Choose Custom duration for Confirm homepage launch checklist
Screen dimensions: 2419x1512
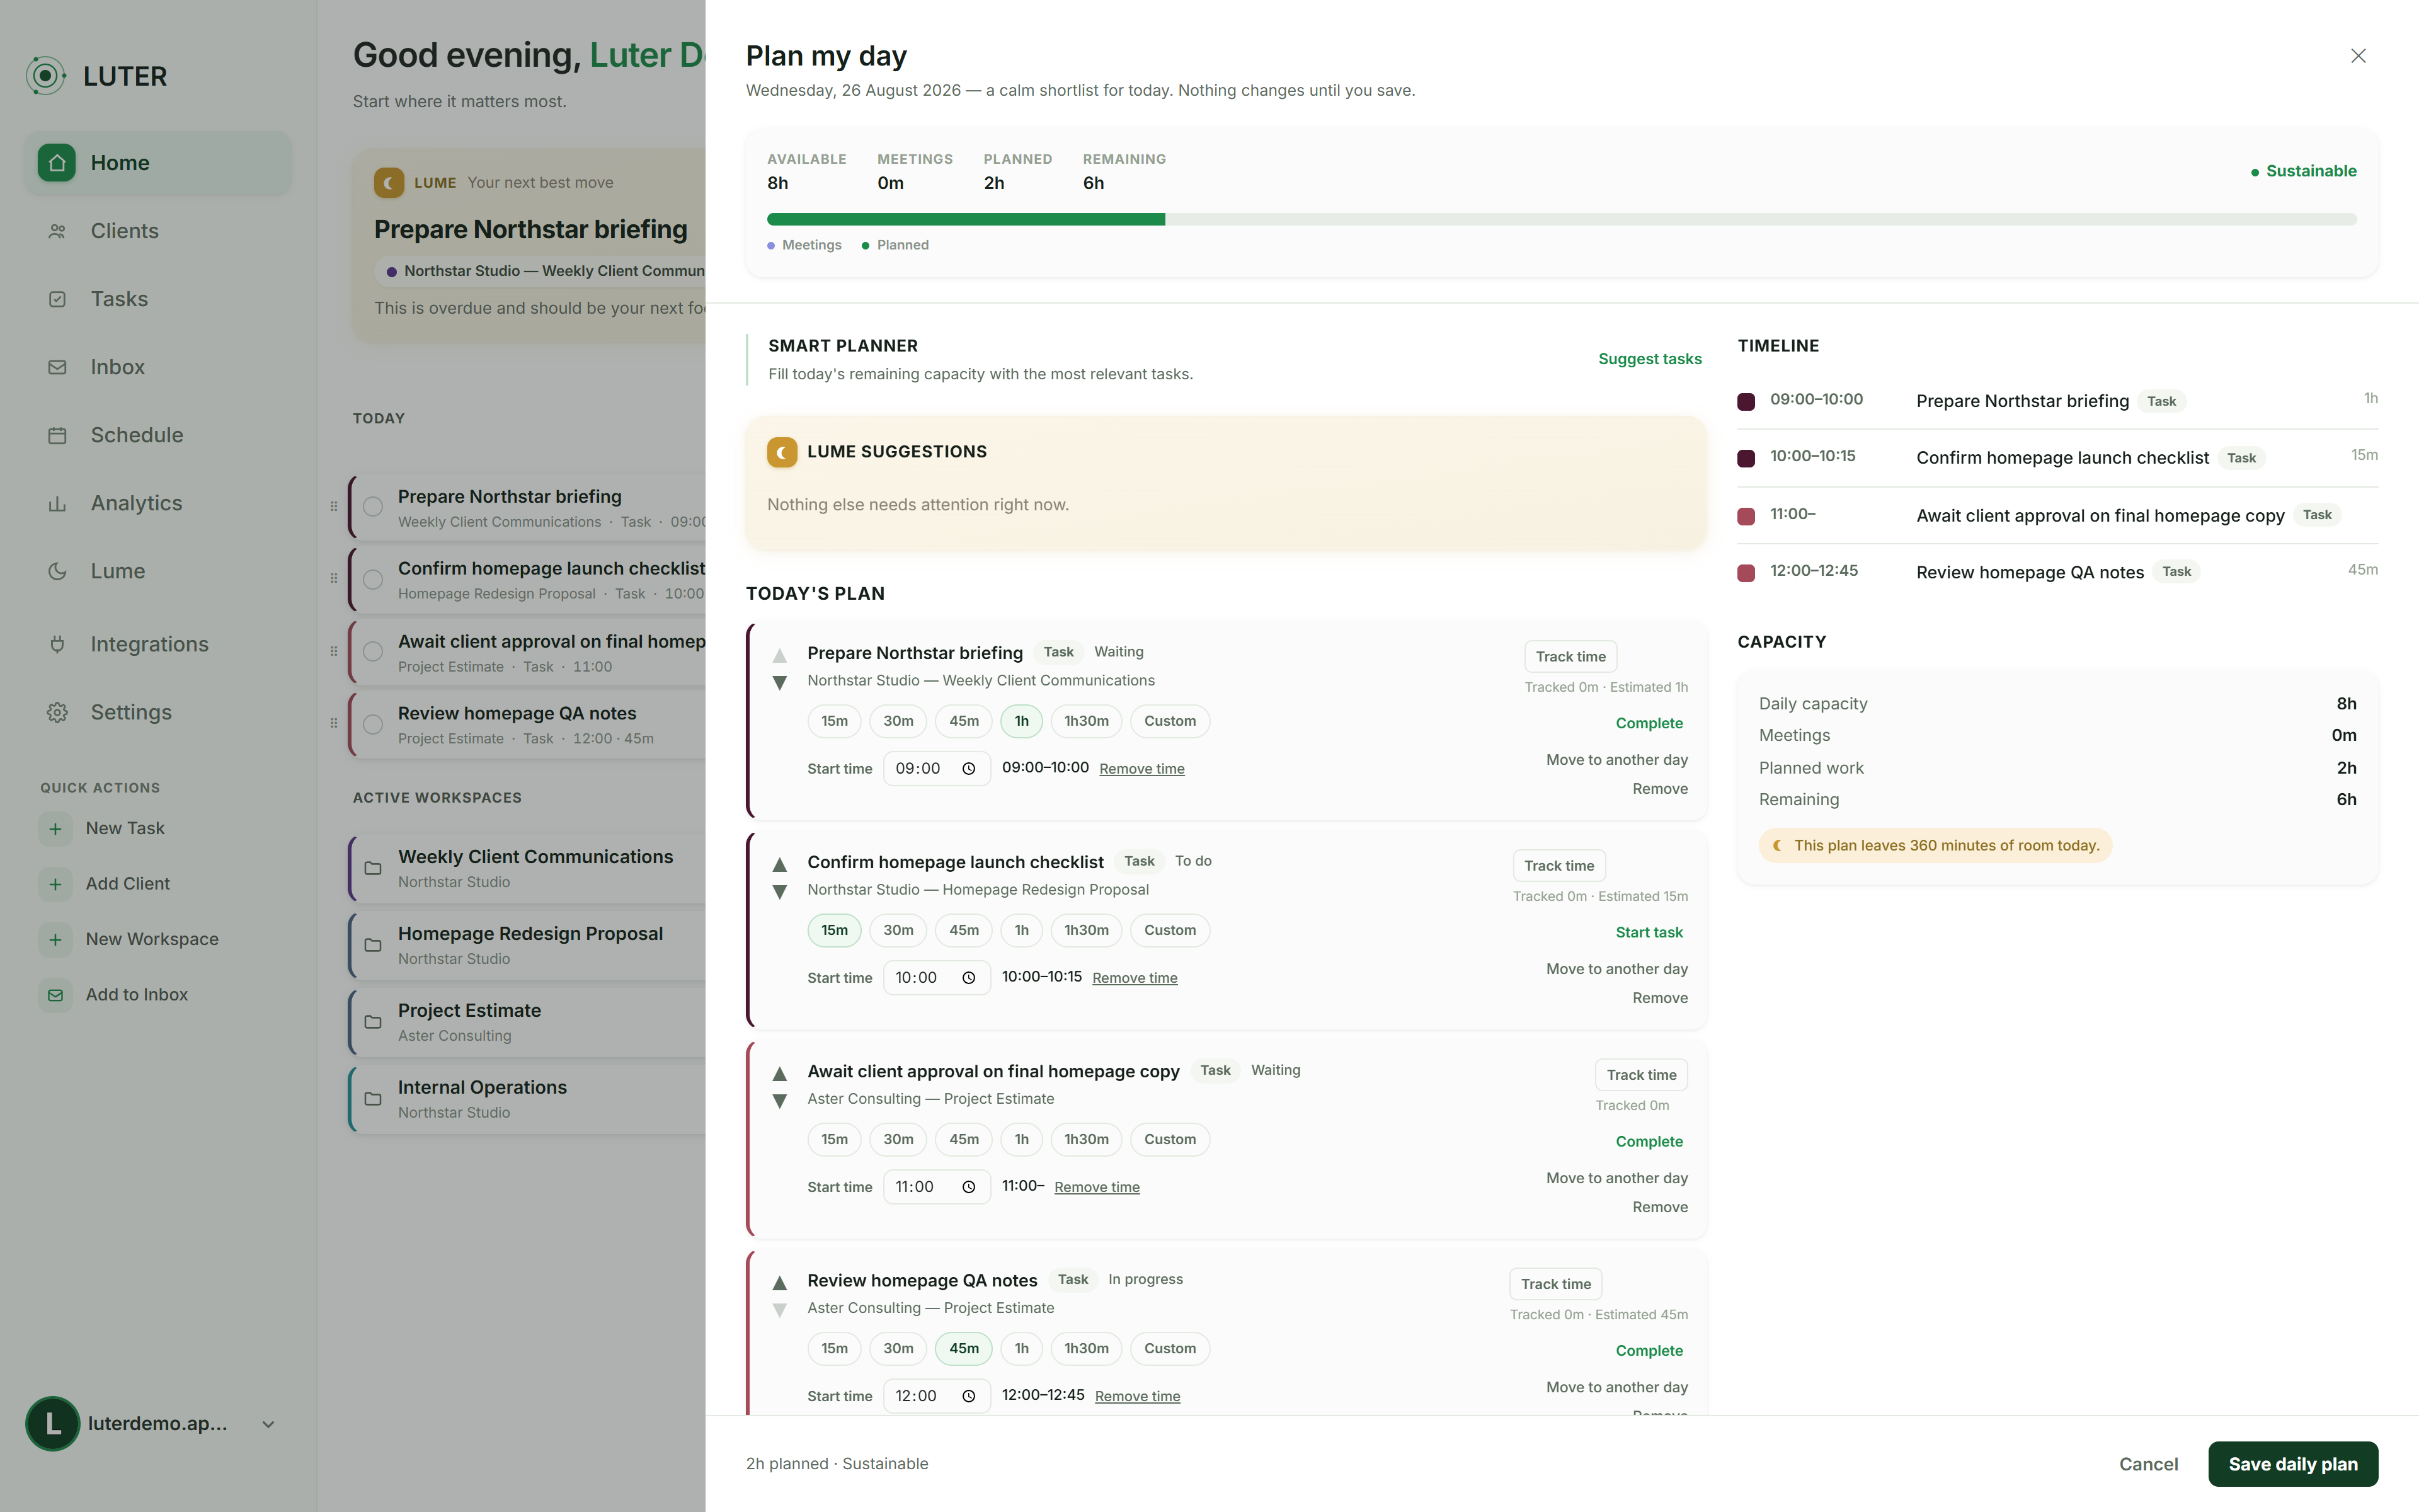pos(1170,930)
